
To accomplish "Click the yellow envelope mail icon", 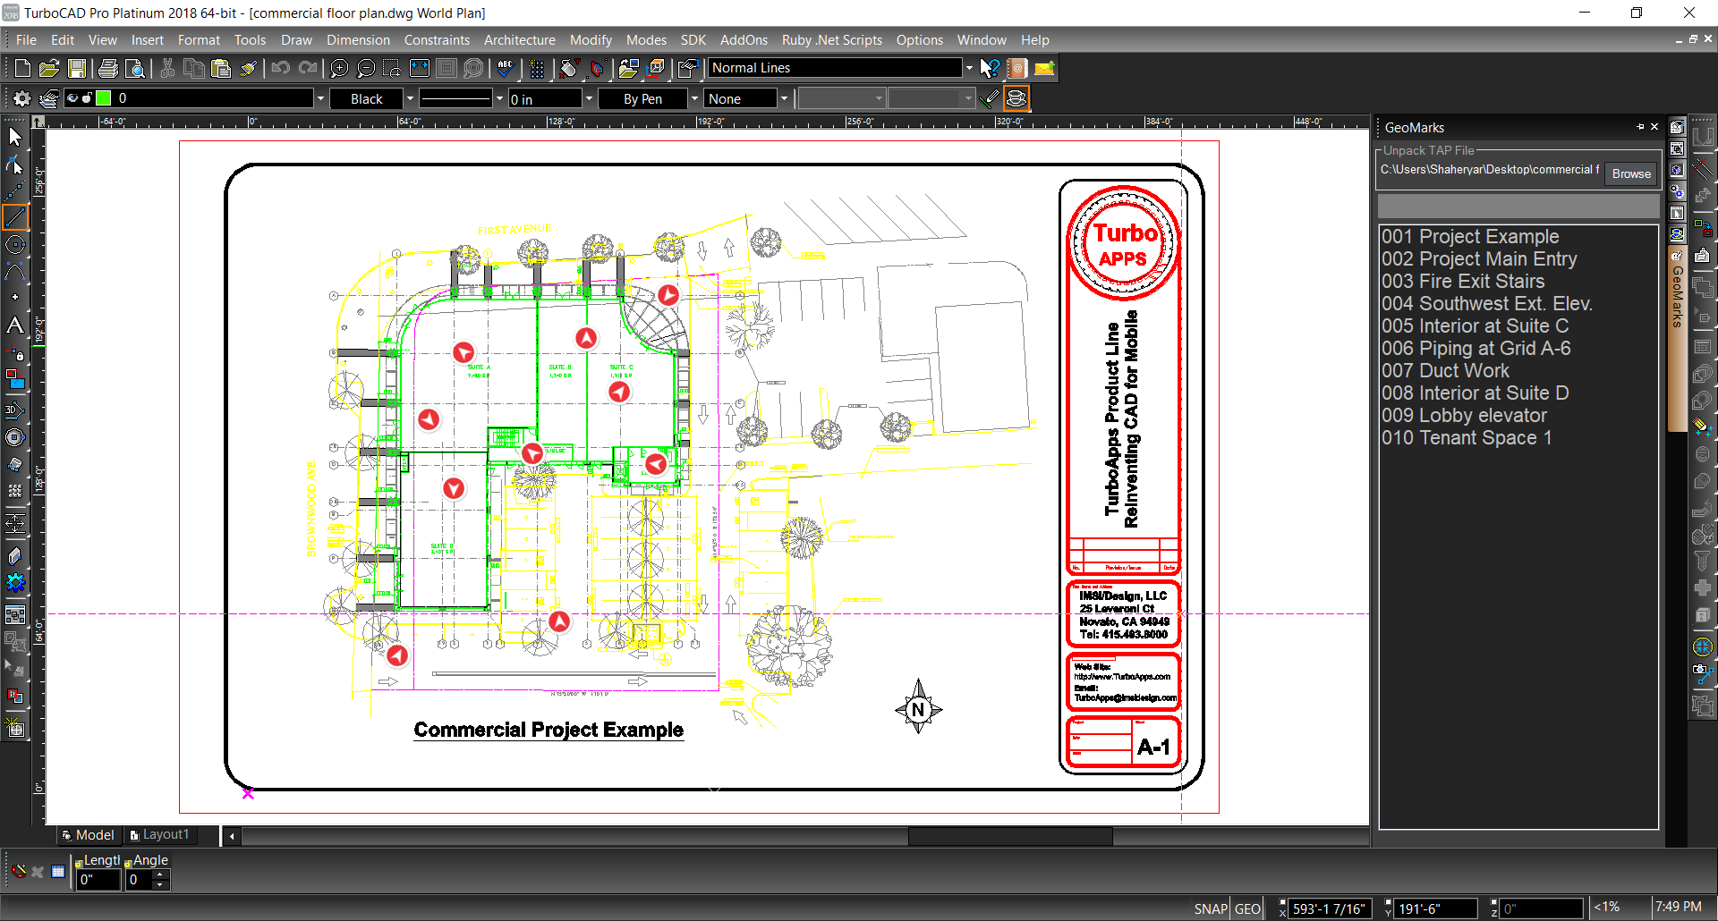I will coord(1044,68).
